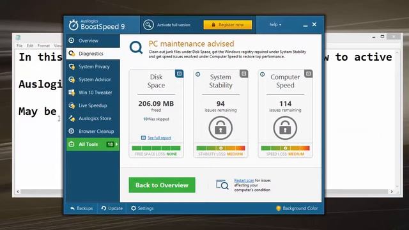Open the Win 10 Tweaker tool

[x=93, y=93]
